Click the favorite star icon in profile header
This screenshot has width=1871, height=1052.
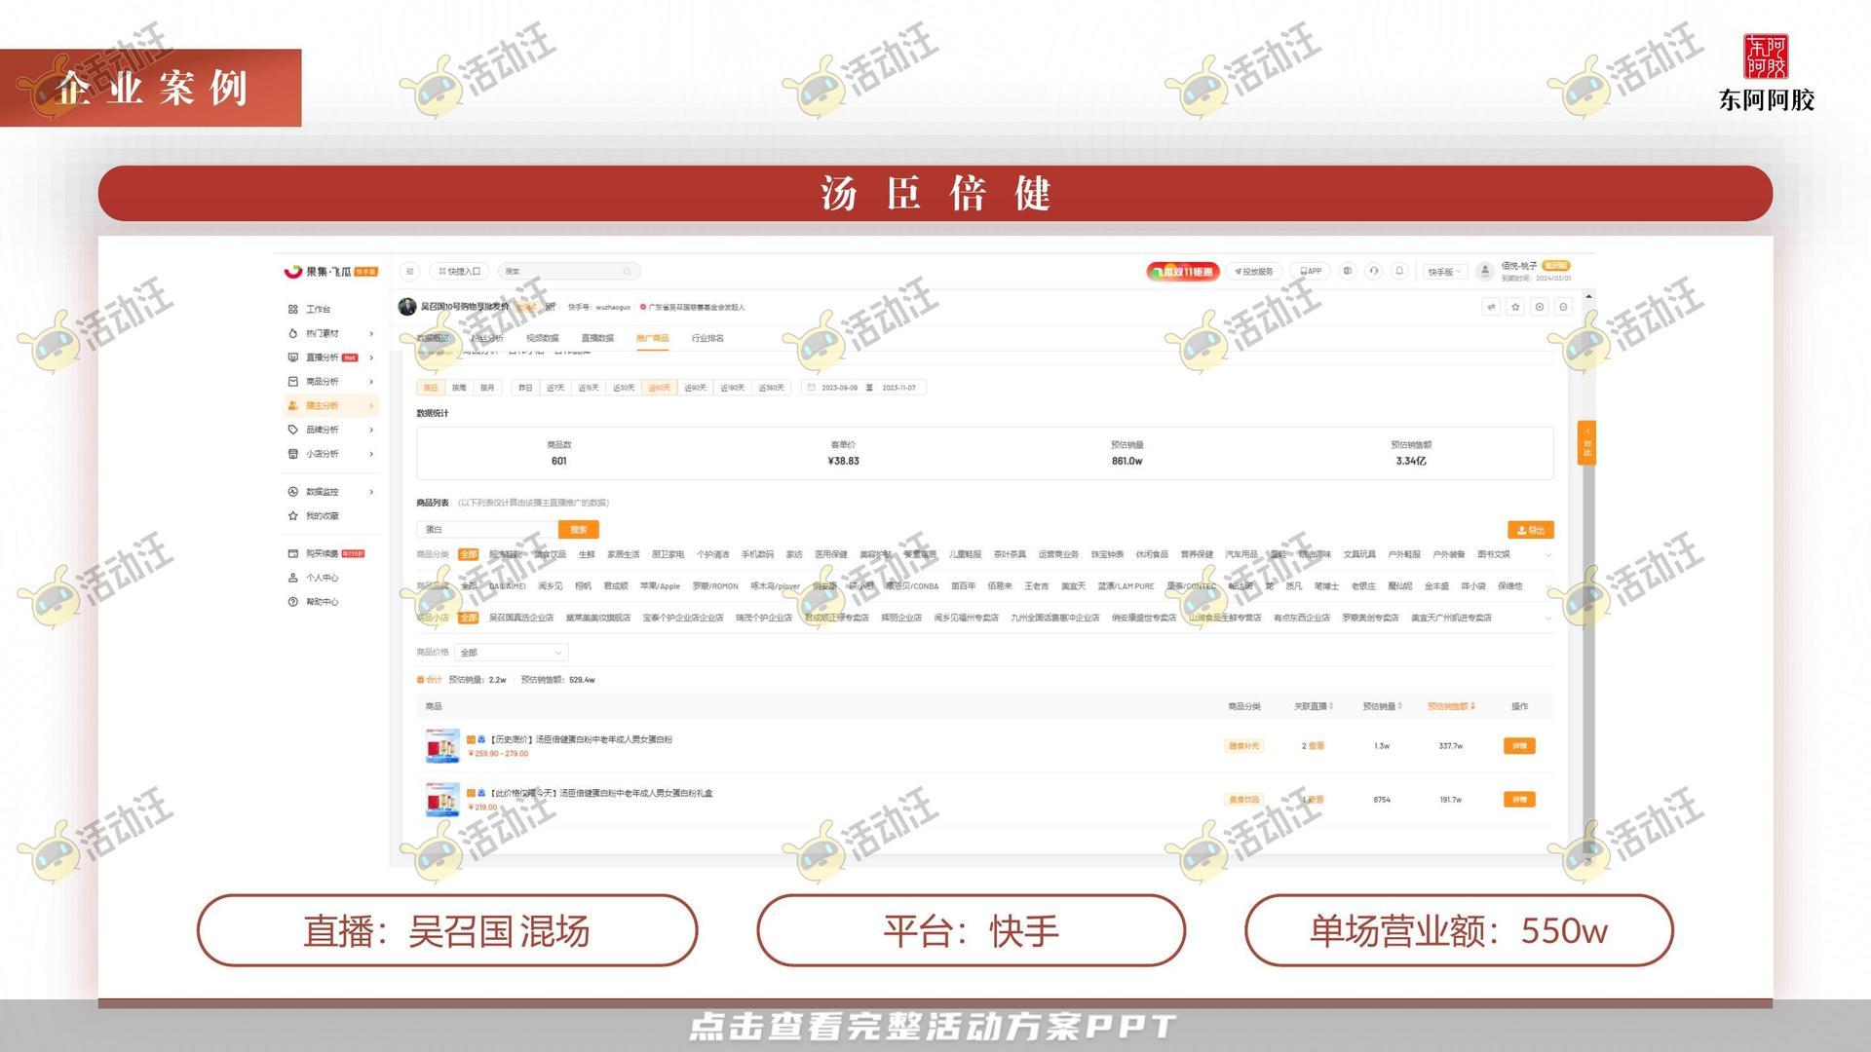(1515, 307)
